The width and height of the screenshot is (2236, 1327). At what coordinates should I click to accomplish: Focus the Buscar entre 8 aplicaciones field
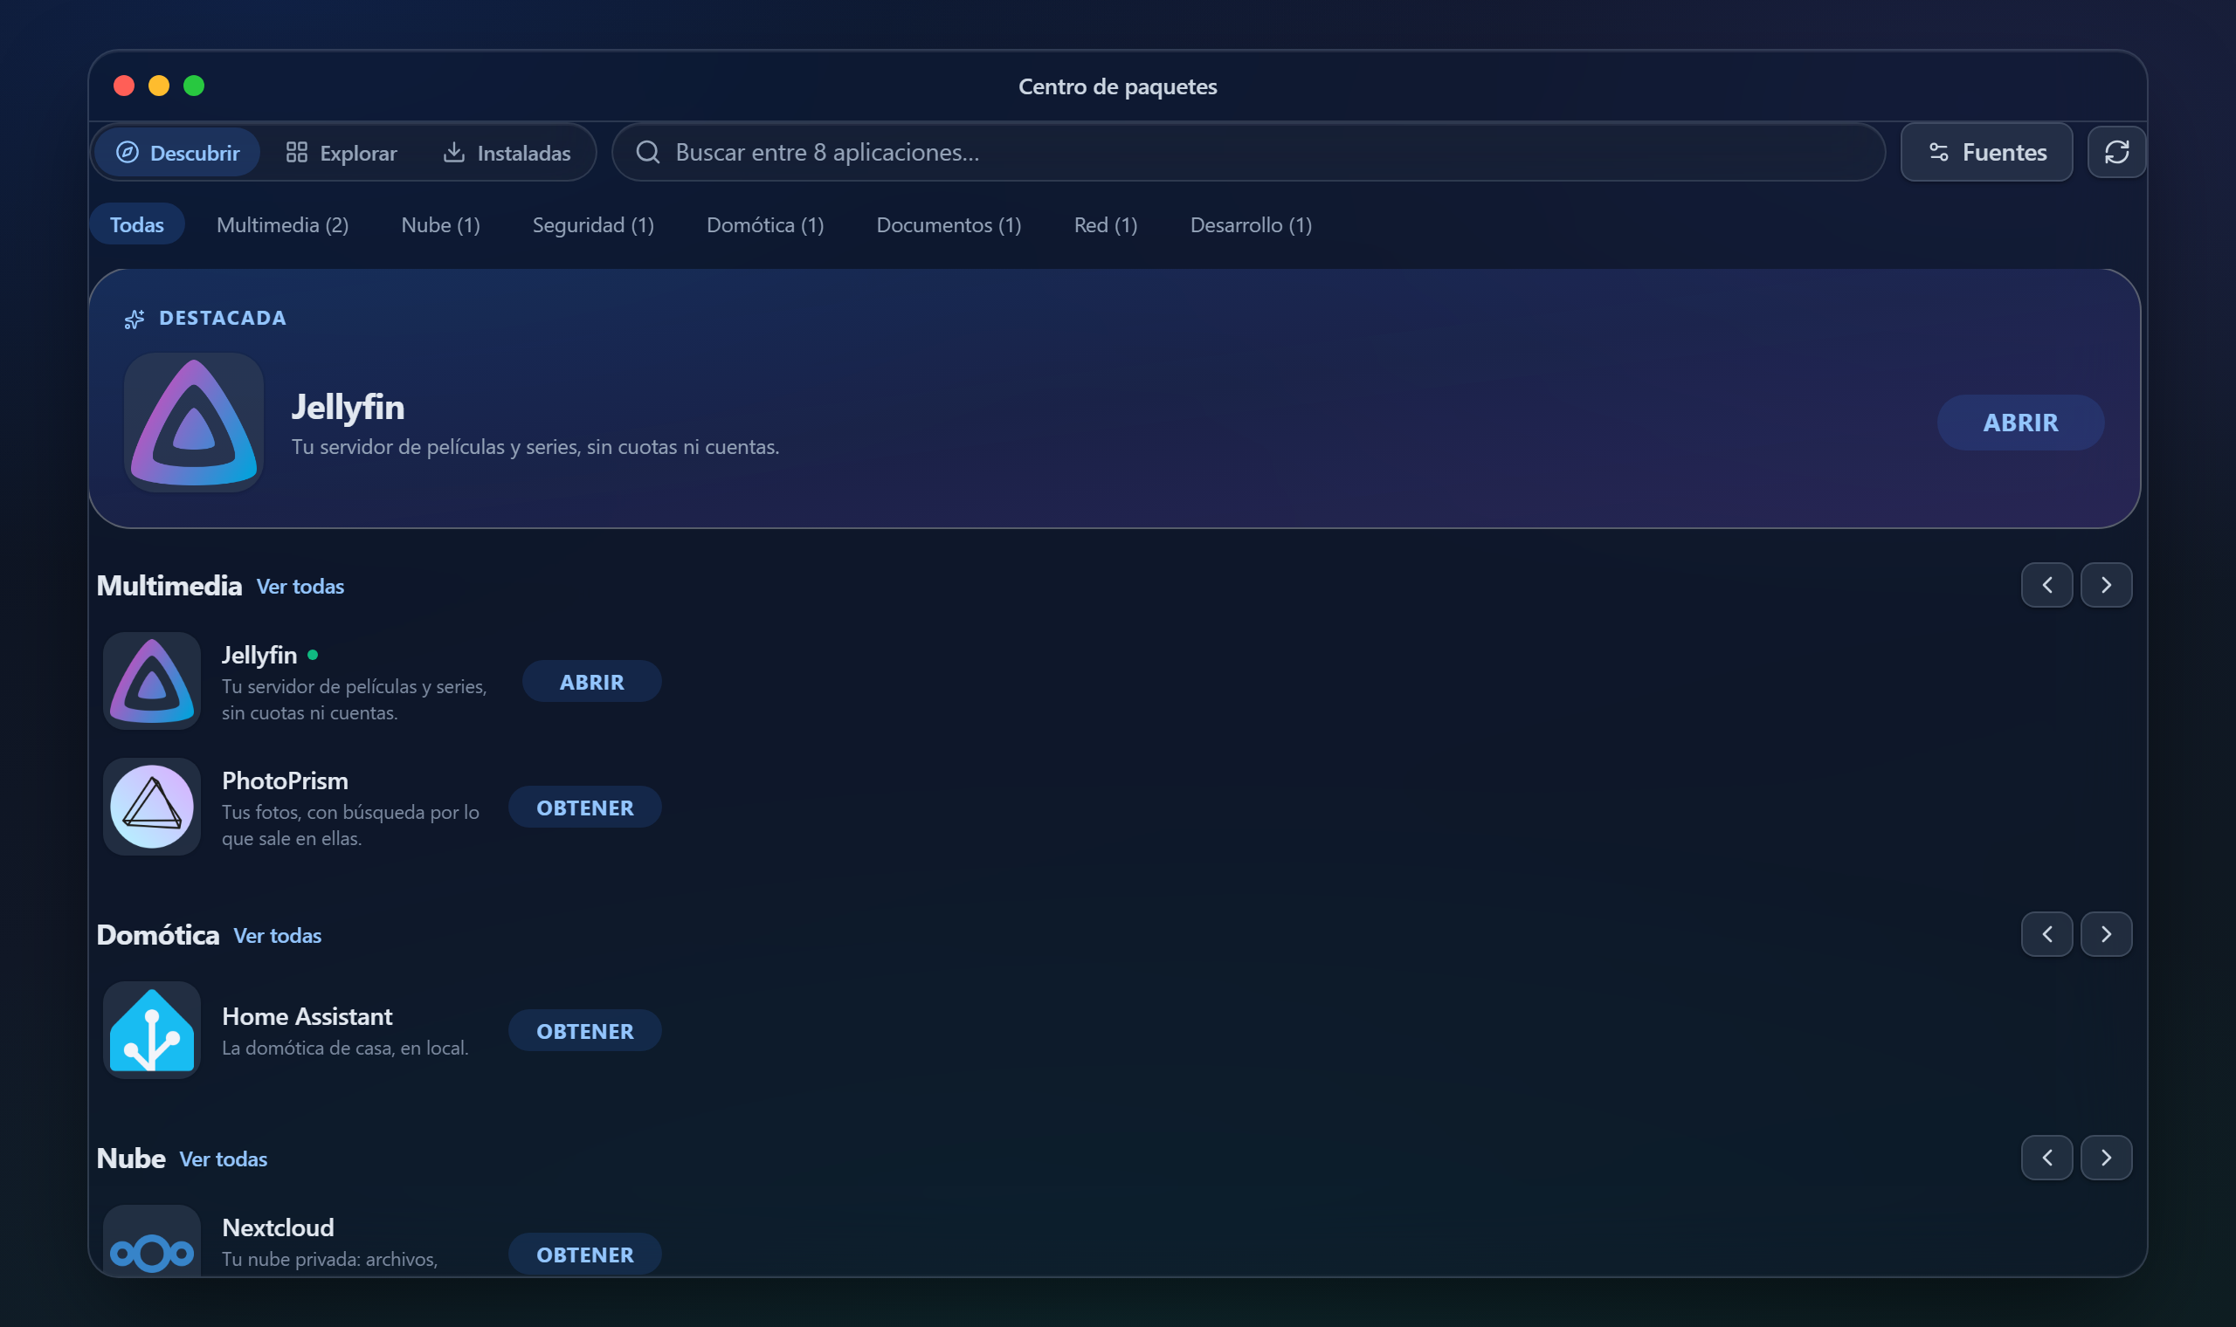(1249, 152)
